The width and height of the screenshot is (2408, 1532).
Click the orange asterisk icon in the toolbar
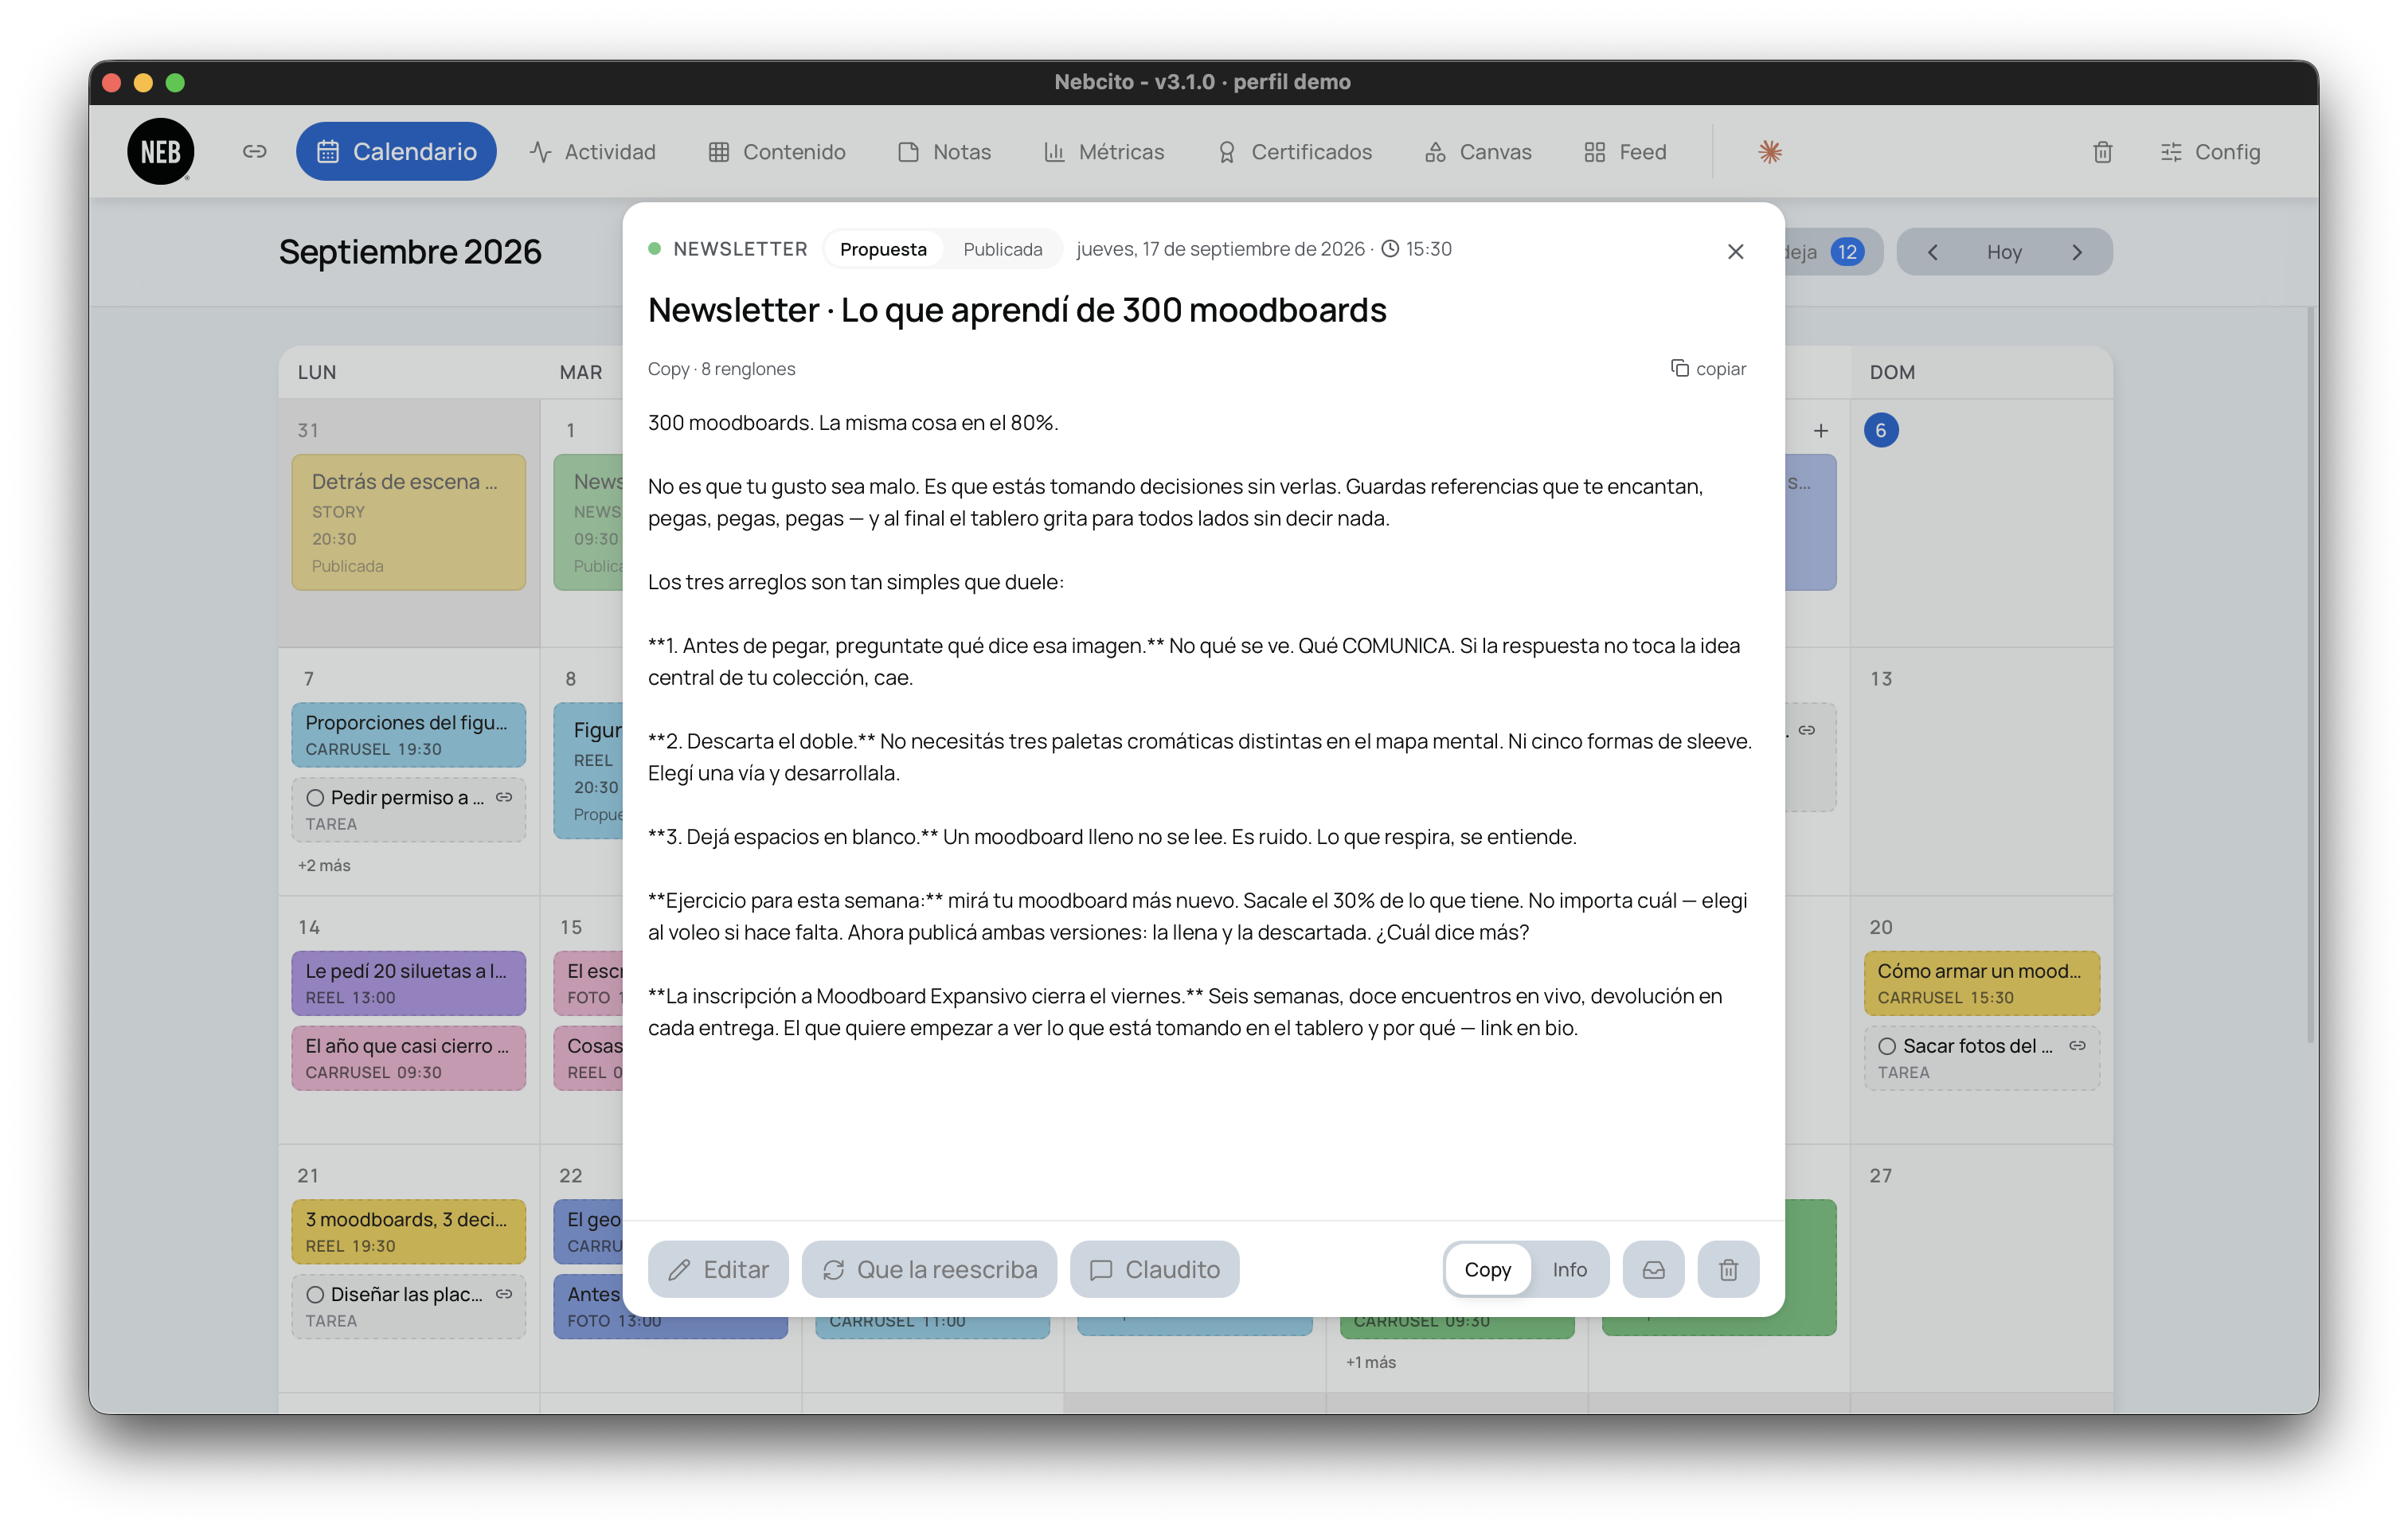point(1769,152)
